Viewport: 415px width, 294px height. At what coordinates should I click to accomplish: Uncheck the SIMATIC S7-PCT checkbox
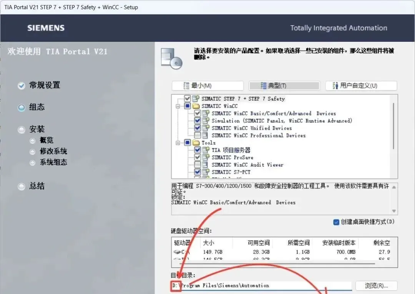[198, 172]
